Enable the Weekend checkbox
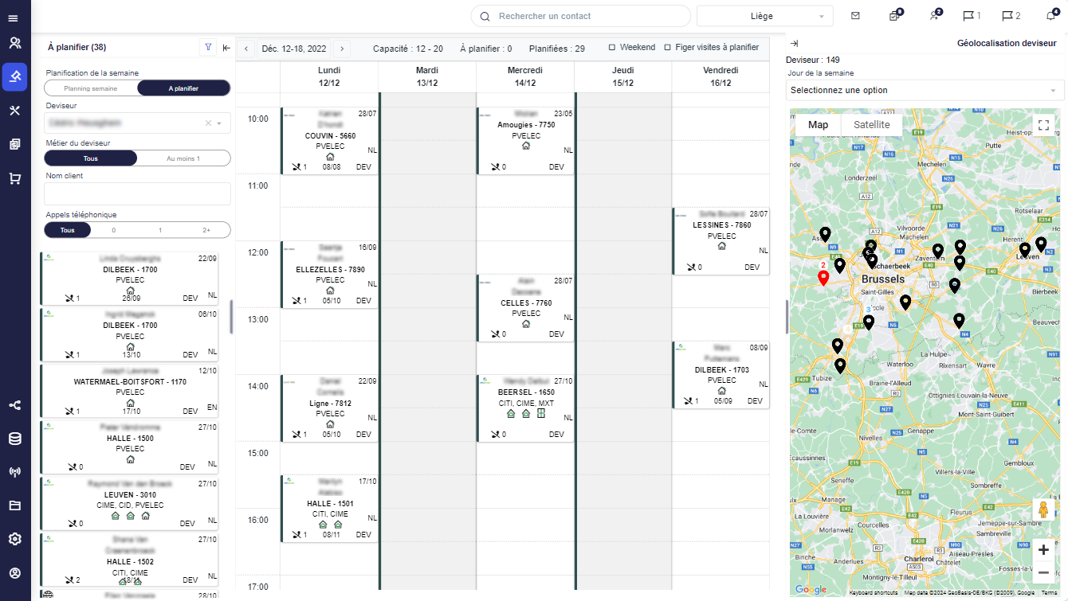1068x601 pixels. pyautogui.click(x=612, y=47)
